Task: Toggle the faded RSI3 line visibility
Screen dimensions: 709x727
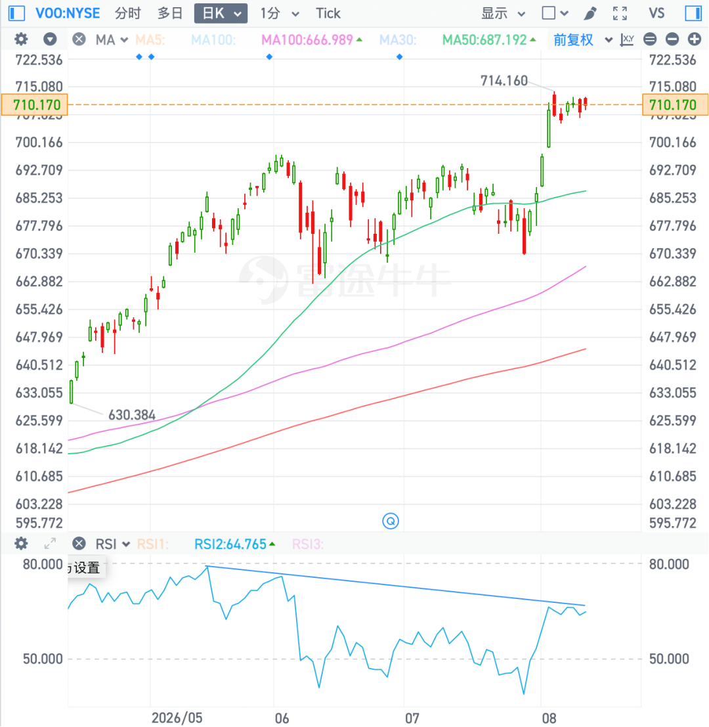Action: click(308, 544)
